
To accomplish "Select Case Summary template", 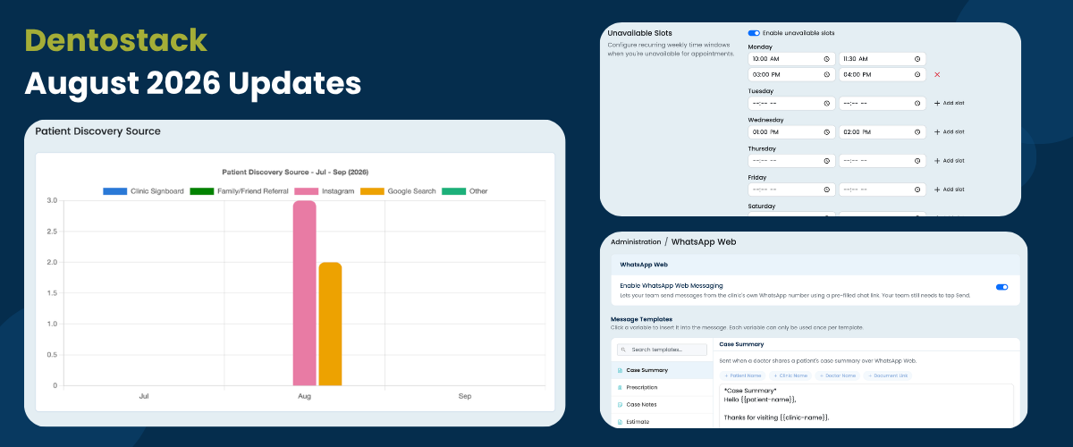I will pyautogui.click(x=662, y=370).
